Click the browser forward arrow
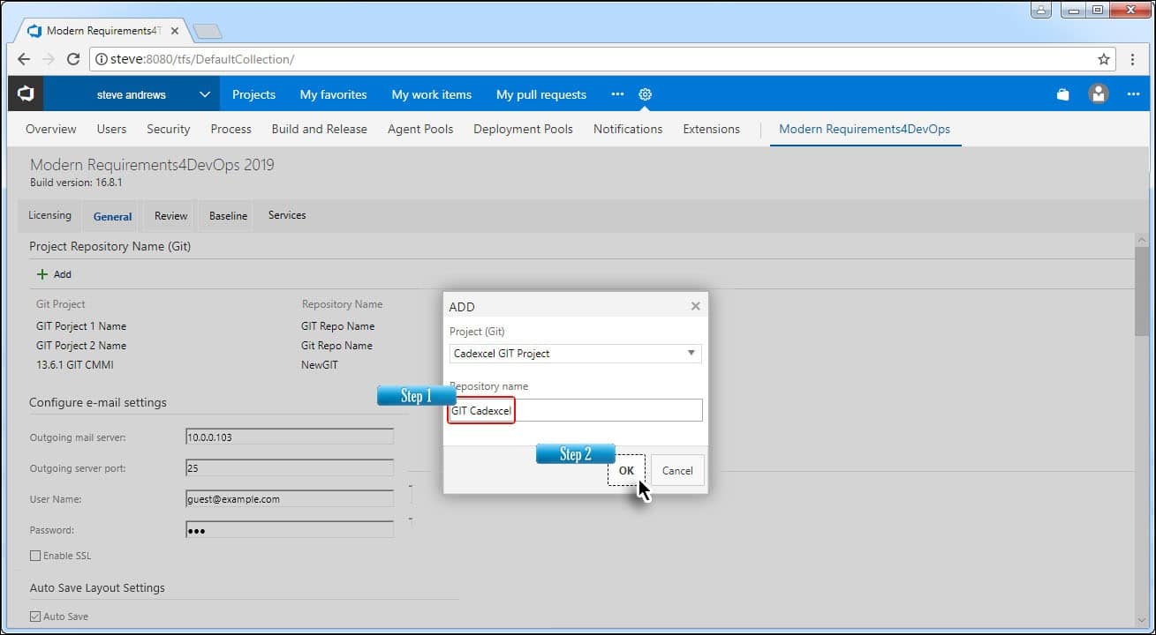Screen dimensions: 1156x635 [49, 59]
